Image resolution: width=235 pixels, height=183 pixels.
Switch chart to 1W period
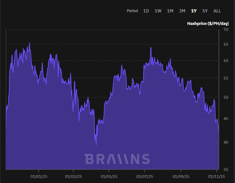point(158,11)
